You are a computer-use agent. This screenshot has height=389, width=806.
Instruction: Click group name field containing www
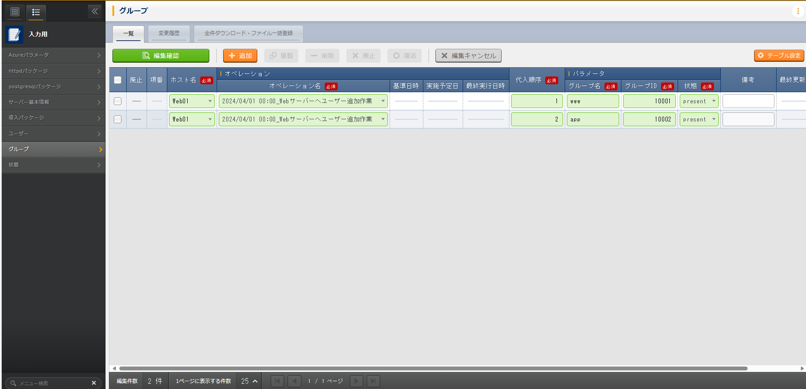[x=592, y=101]
